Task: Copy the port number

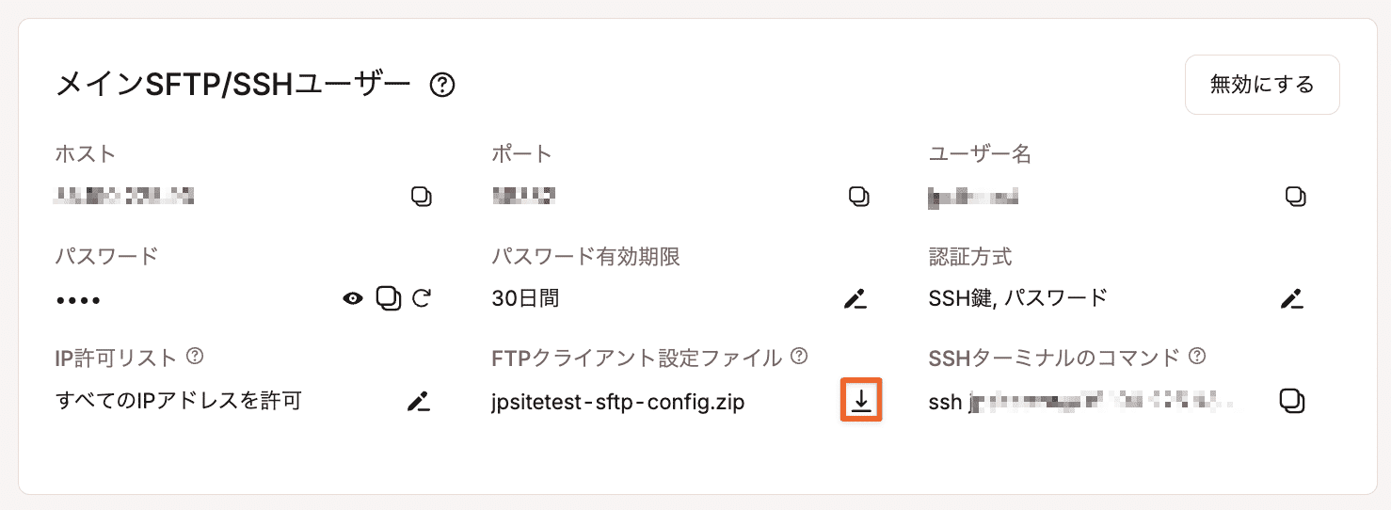Action: coord(858,198)
